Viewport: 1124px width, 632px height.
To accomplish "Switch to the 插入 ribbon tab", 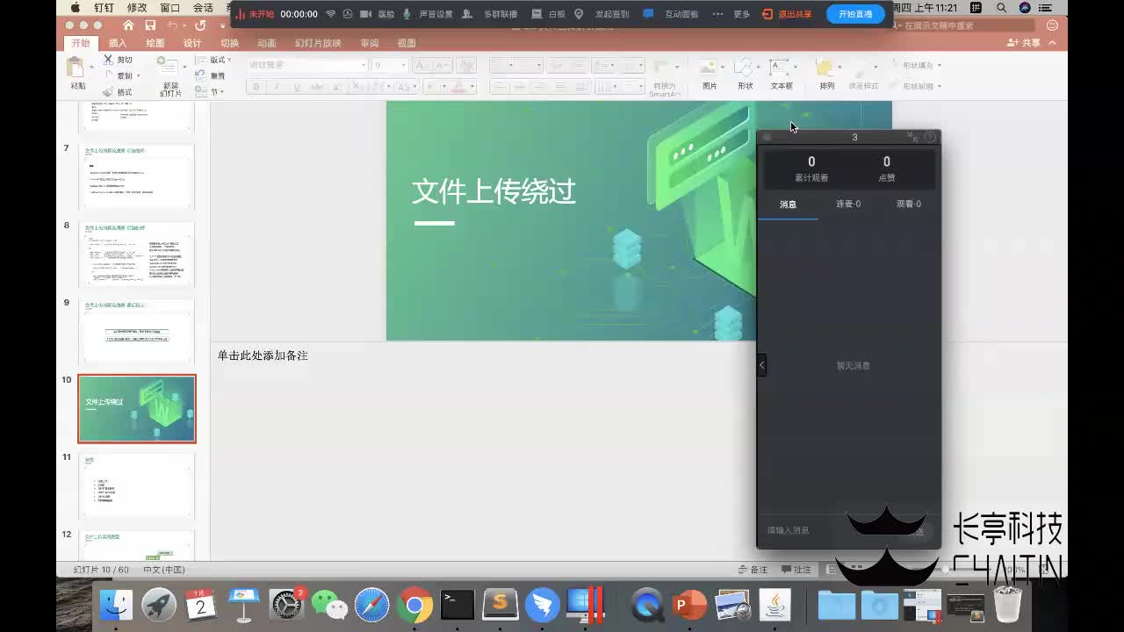I will tap(118, 43).
